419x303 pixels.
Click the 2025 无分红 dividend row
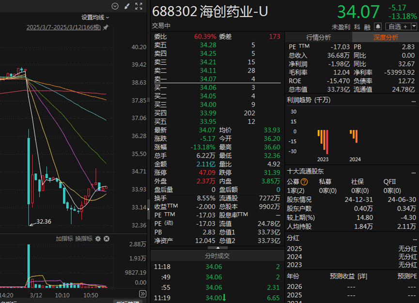[x=352, y=249]
